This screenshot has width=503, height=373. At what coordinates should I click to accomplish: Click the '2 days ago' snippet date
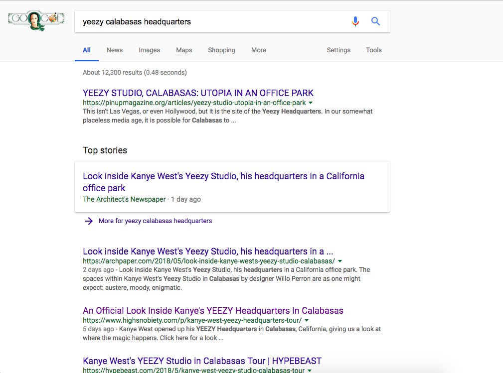coord(98,270)
